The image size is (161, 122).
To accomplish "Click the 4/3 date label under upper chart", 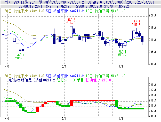I will coord(7,67).
